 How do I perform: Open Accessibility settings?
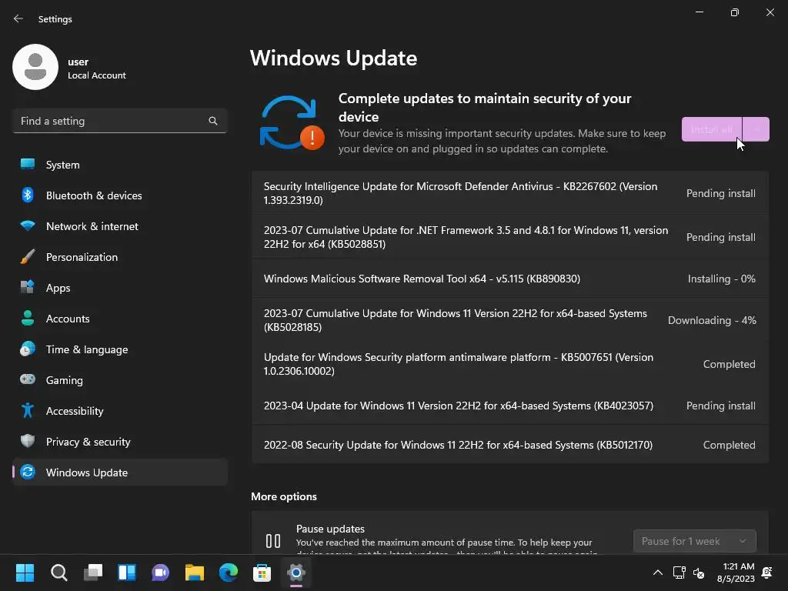pos(119,411)
